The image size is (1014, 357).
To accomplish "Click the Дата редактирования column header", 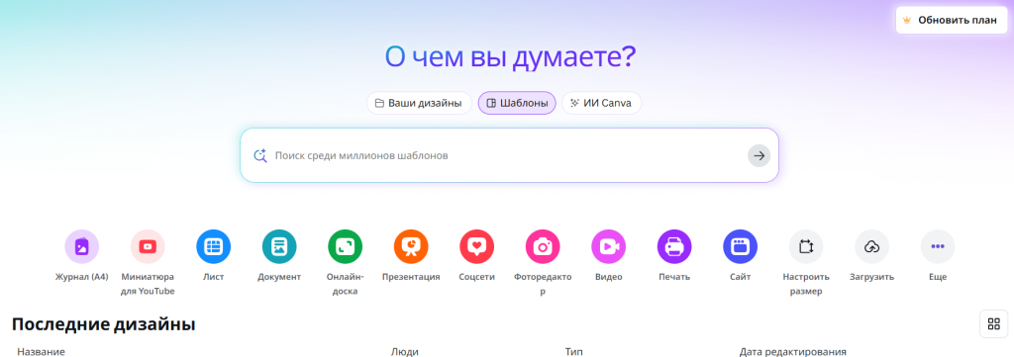I will [x=793, y=352].
